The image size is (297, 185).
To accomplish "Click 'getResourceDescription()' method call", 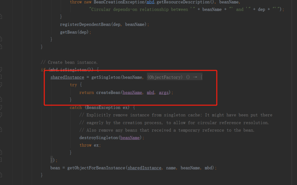I will pyautogui.click(x=185, y=2).
